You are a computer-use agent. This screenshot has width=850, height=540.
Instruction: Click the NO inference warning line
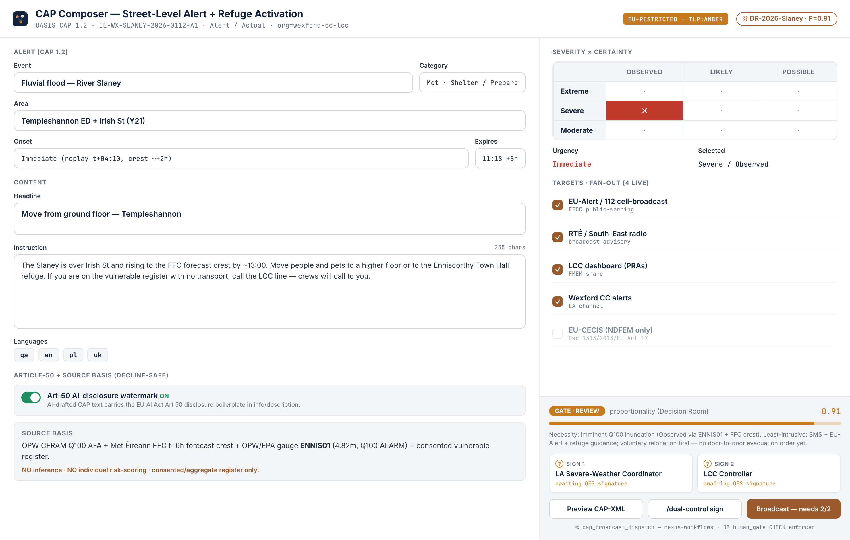(140, 470)
